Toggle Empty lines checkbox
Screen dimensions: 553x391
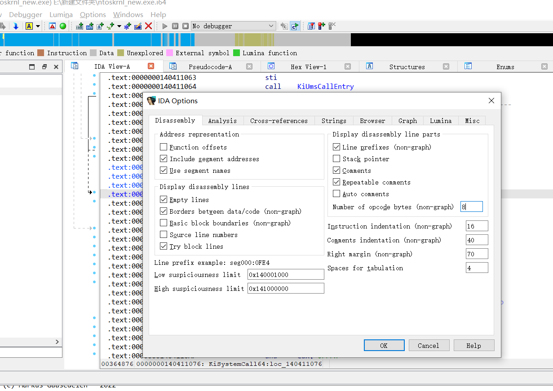pos(164,200)
